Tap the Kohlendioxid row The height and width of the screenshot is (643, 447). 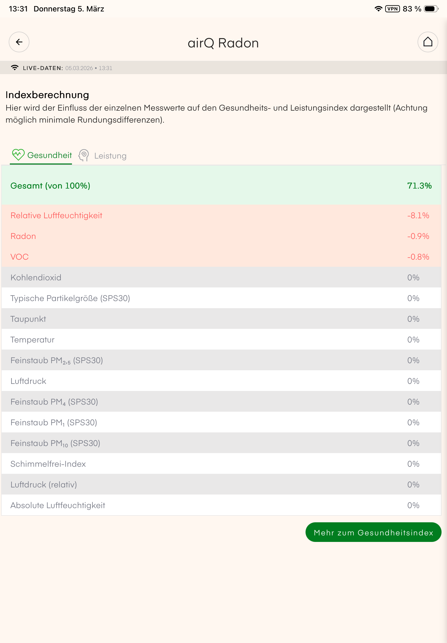[x=221, y=278]
